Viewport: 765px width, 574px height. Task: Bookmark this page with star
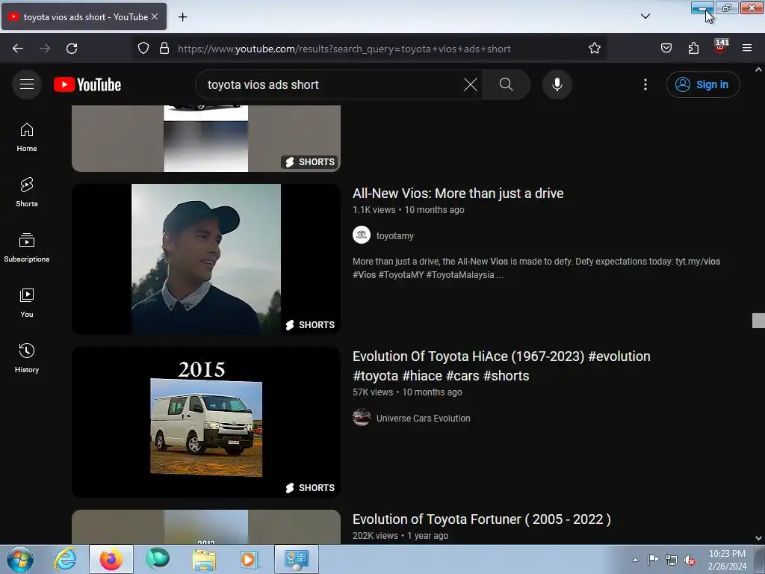(x=594, y=49)
